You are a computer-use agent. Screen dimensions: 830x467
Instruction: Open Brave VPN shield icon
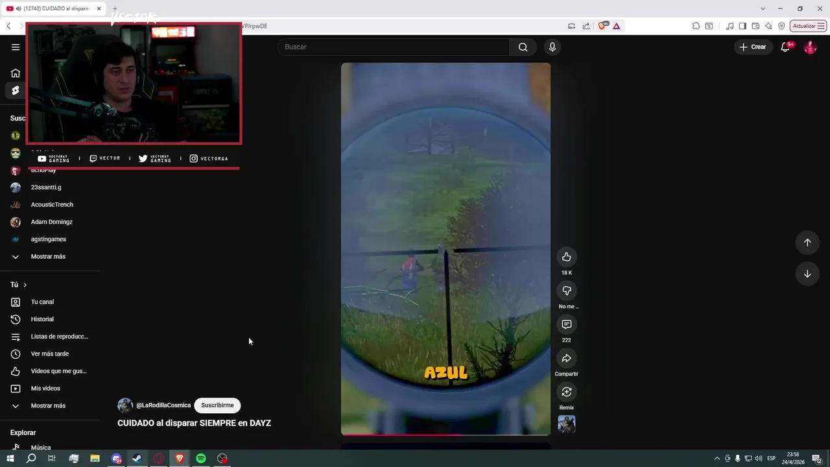tap(781, 26)
